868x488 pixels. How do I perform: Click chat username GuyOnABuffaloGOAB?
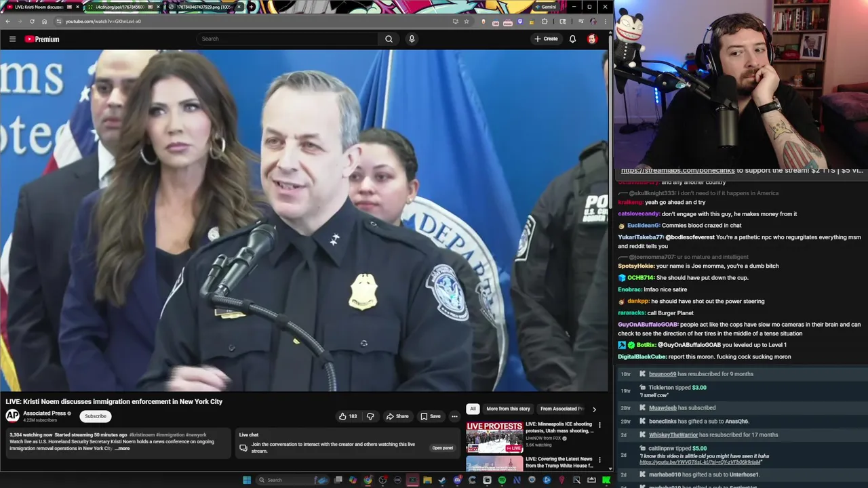648,325
